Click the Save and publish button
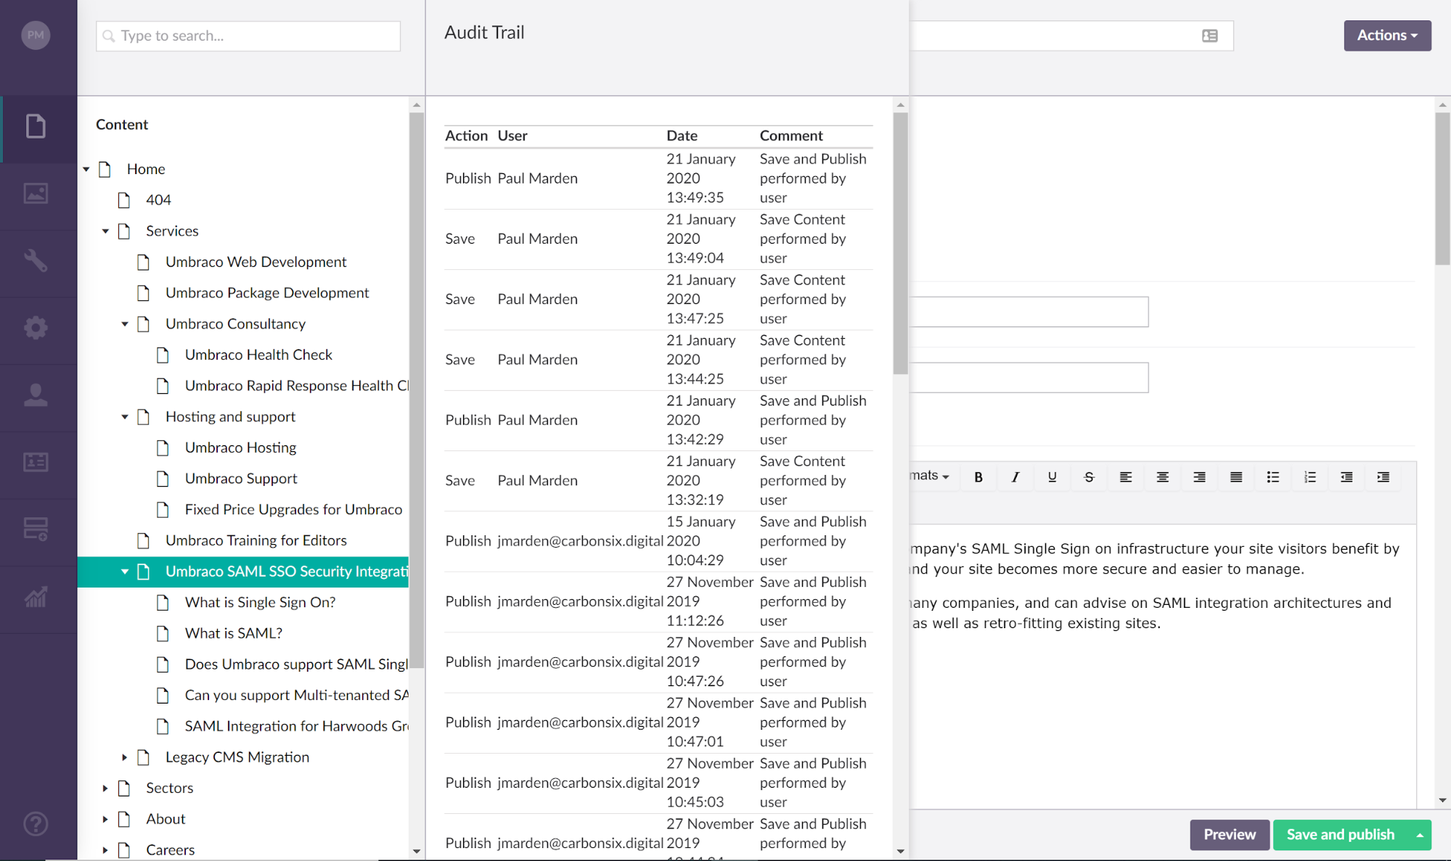This screenshot has width=1451, height=861. (x=1340, y=835)
